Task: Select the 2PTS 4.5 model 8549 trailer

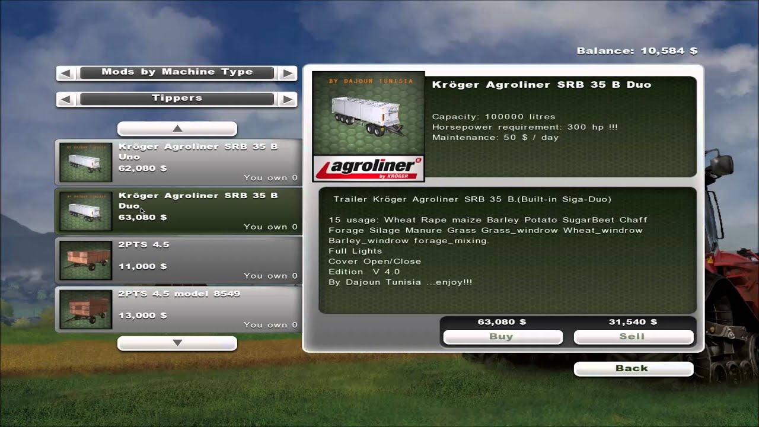Action: [x=178, y=309]
